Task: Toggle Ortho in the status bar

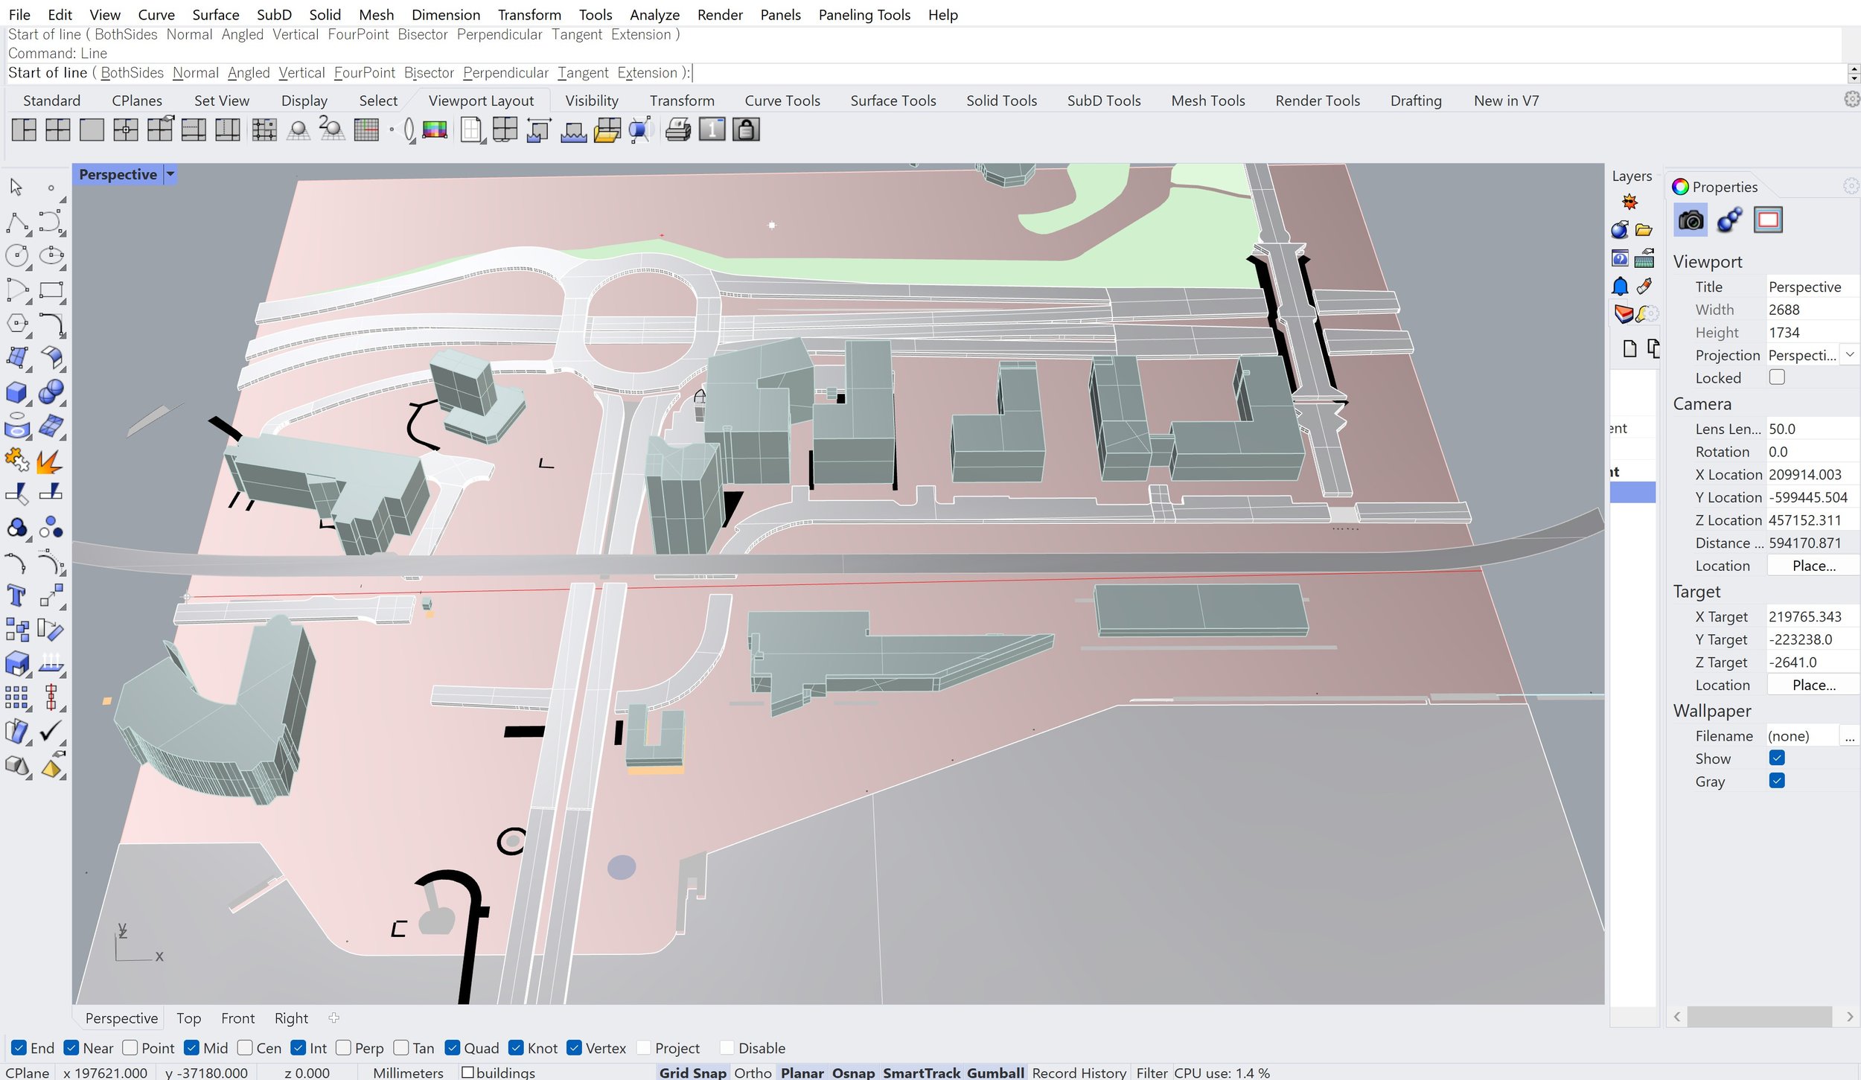Action: pyautogui.click(x=753, y=1073)
